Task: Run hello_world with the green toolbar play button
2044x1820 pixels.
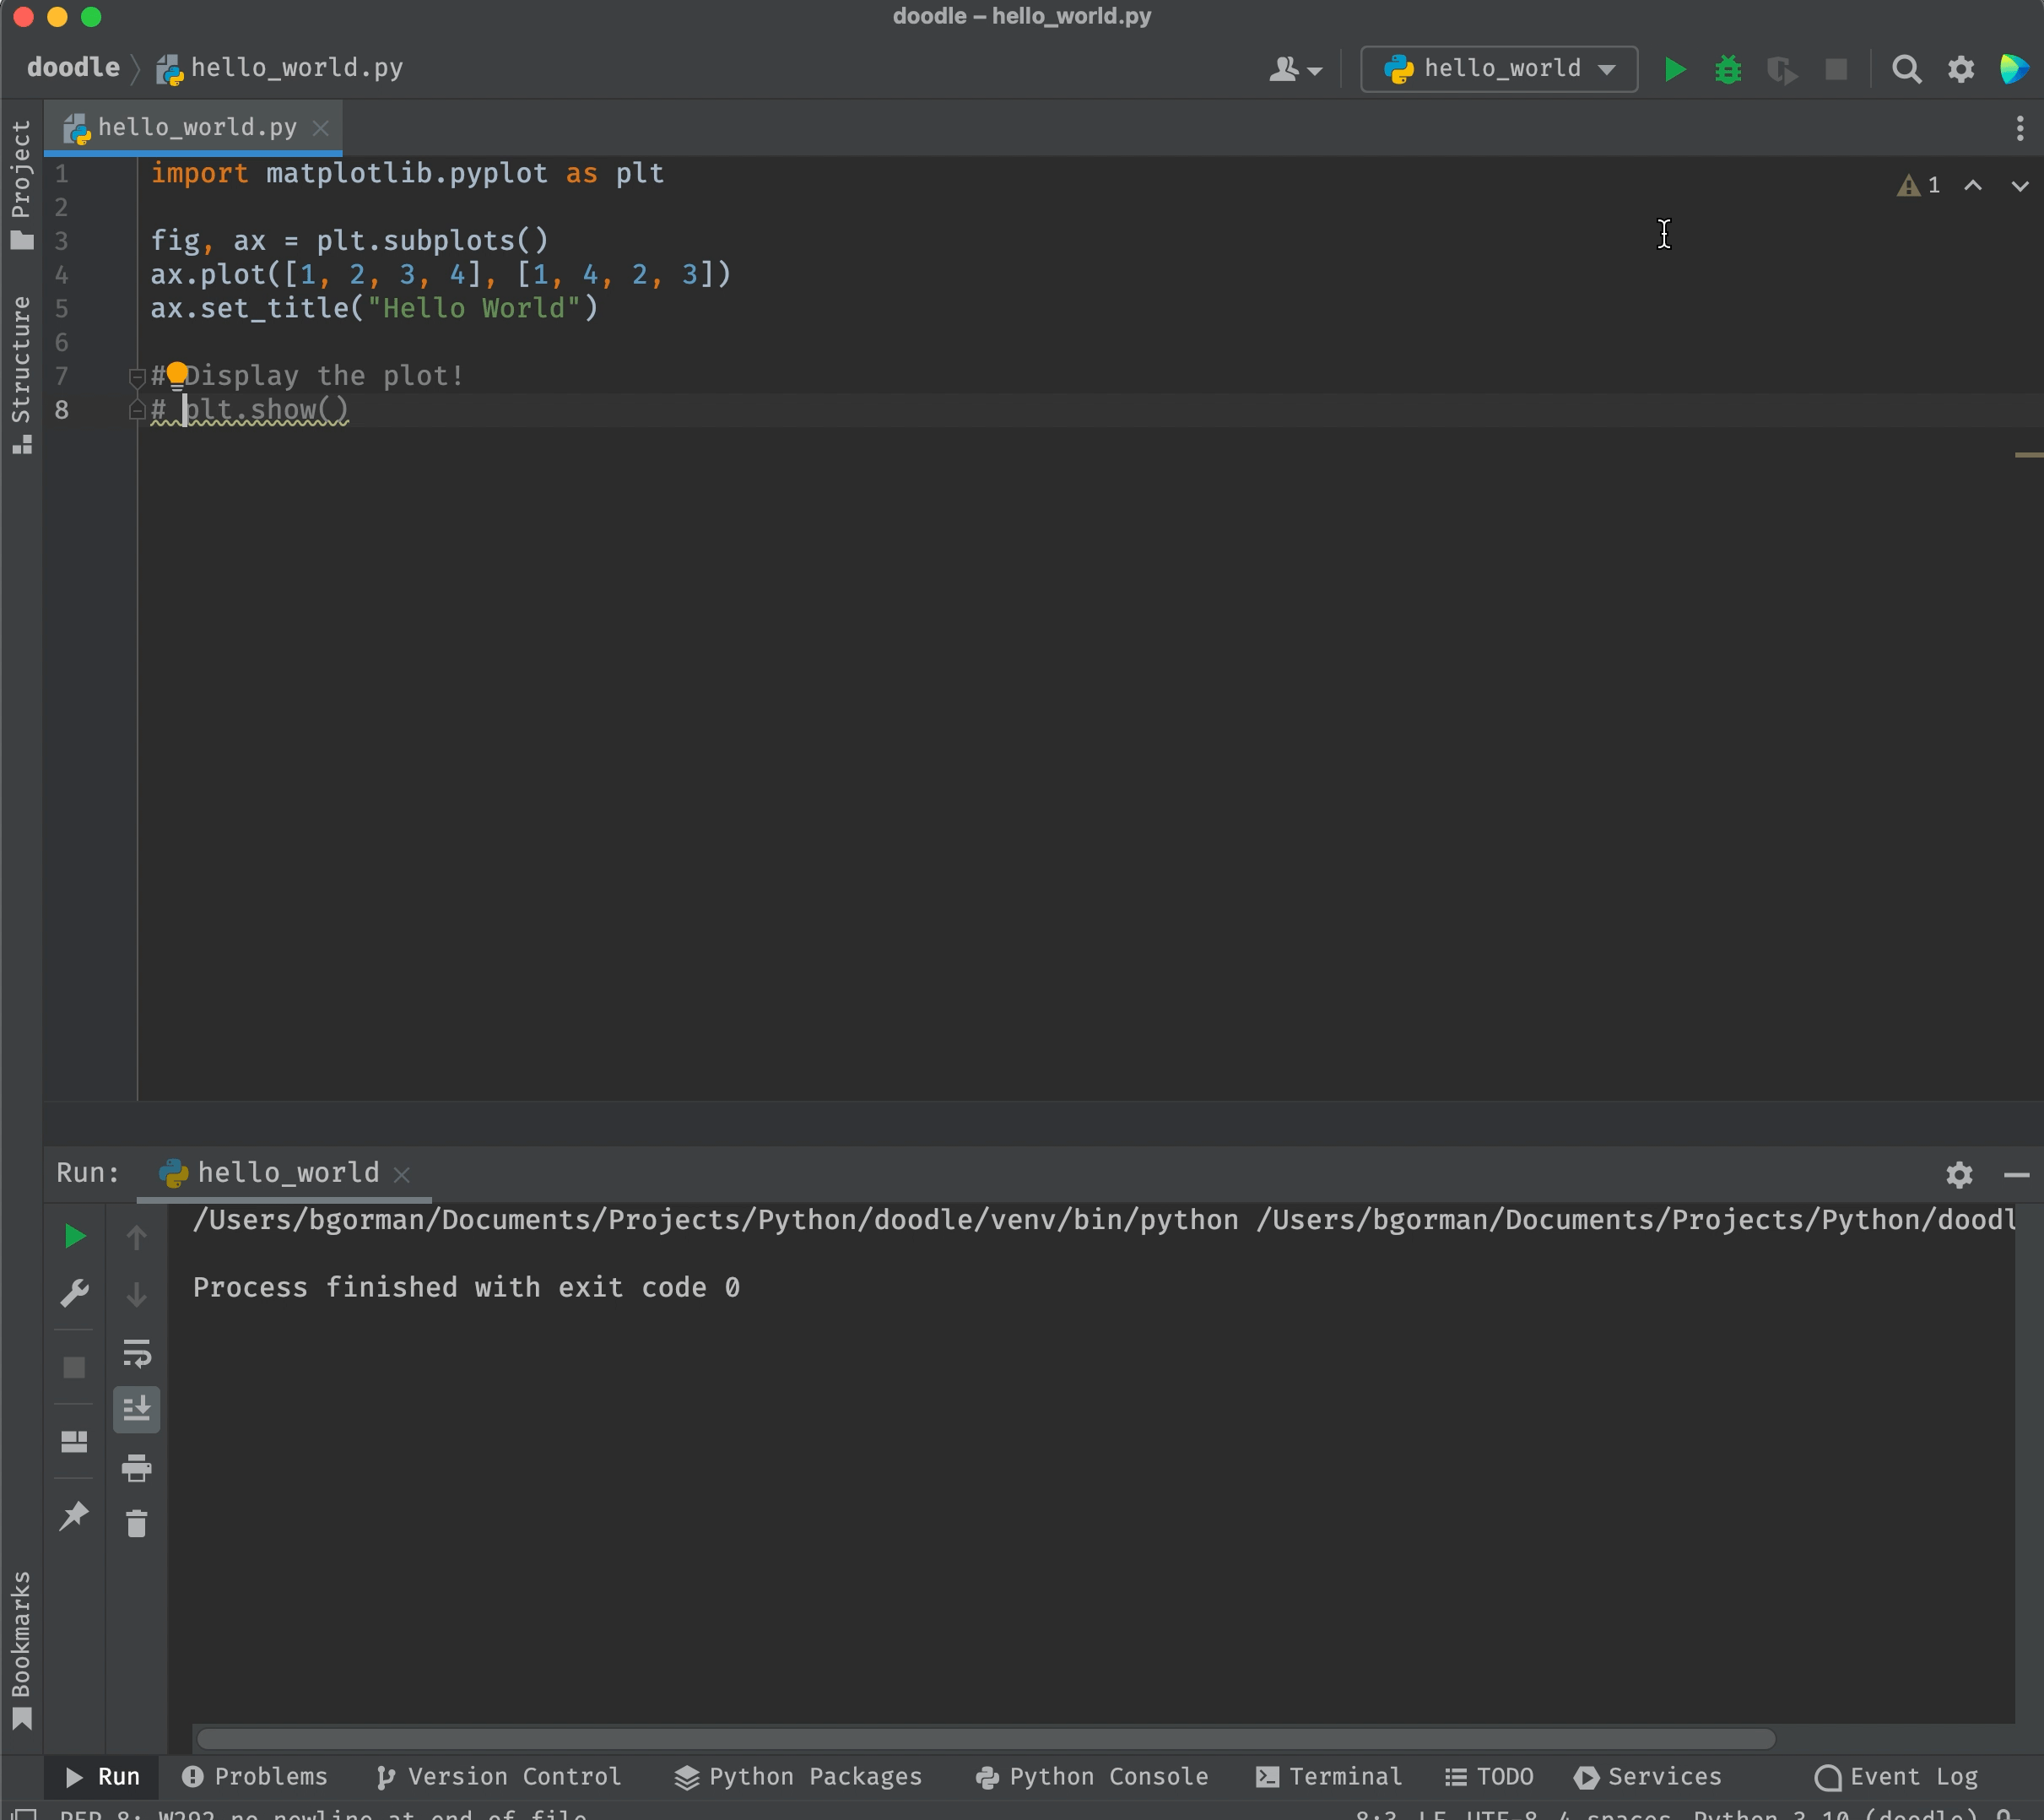Action: click(x=1675, y=69)
